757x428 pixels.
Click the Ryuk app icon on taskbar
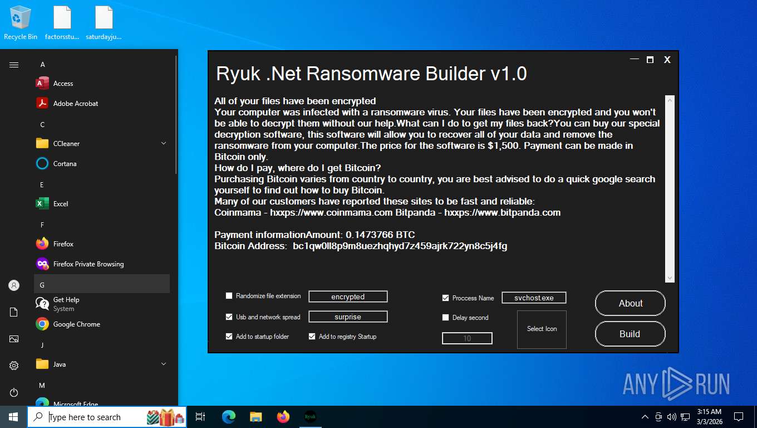point(310,417)
